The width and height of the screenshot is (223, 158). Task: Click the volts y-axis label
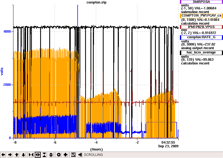(x=2, y=71)
